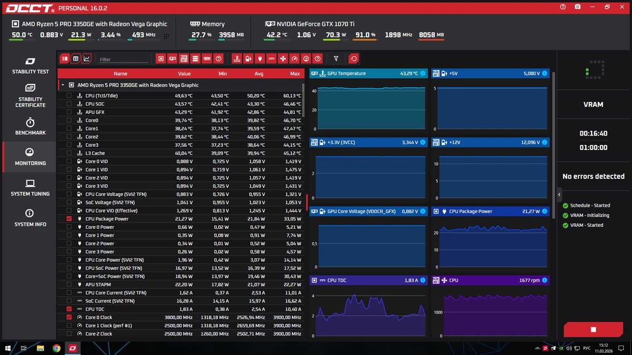
Task: Sort table by Value column header
Action: (184, 74)
